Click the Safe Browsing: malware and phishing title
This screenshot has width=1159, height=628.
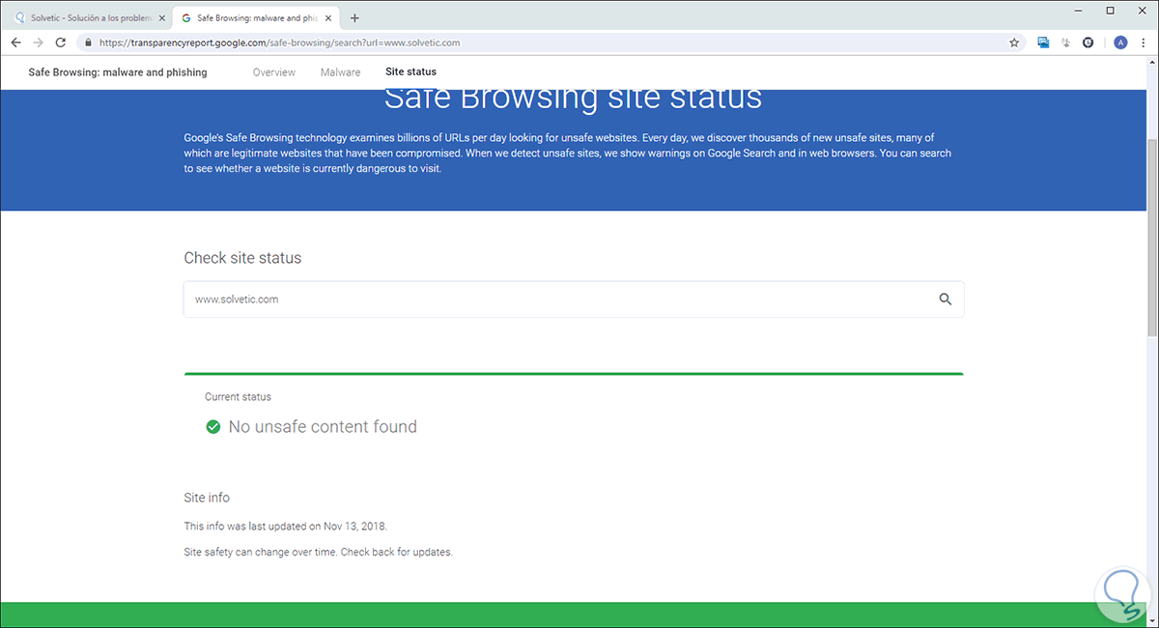coord(118,72)
